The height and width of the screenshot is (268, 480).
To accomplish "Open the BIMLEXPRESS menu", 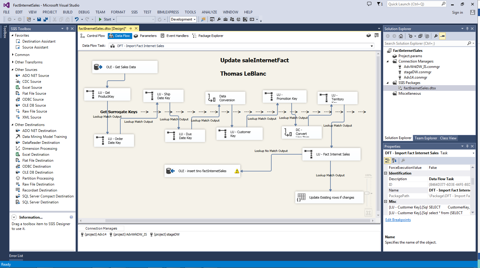I will (x=168, y=12).
